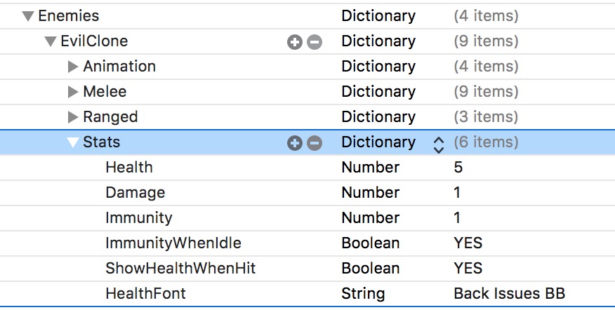Select the Damage key row

coord(135,193)
